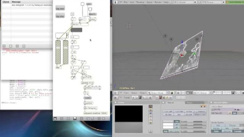Click the dark round presentation icon in patcher toolbar

75,118
